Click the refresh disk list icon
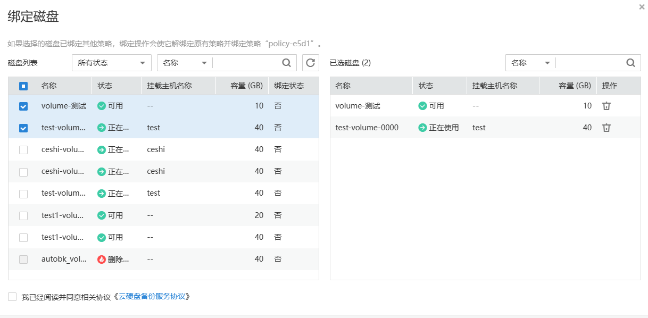This screenshot has height=318, width=648. point(310,63)
